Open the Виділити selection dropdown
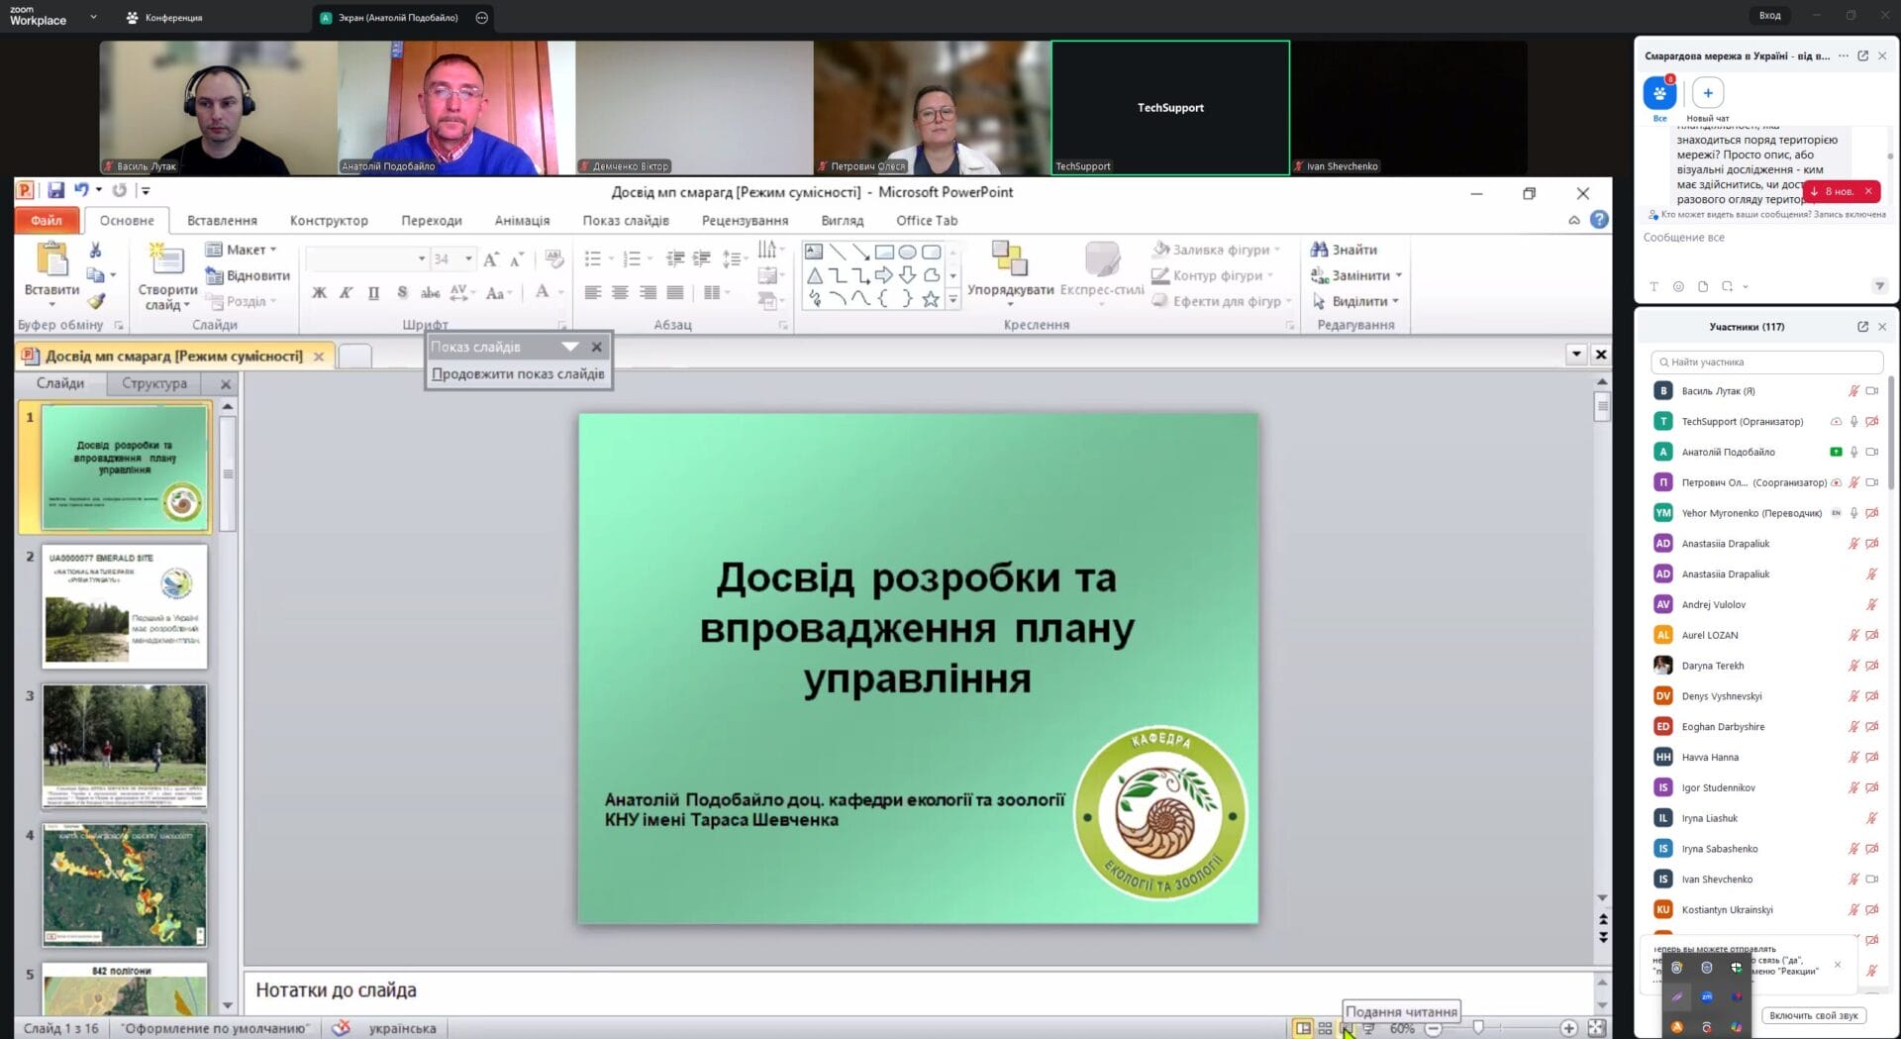 (1356, 301)
